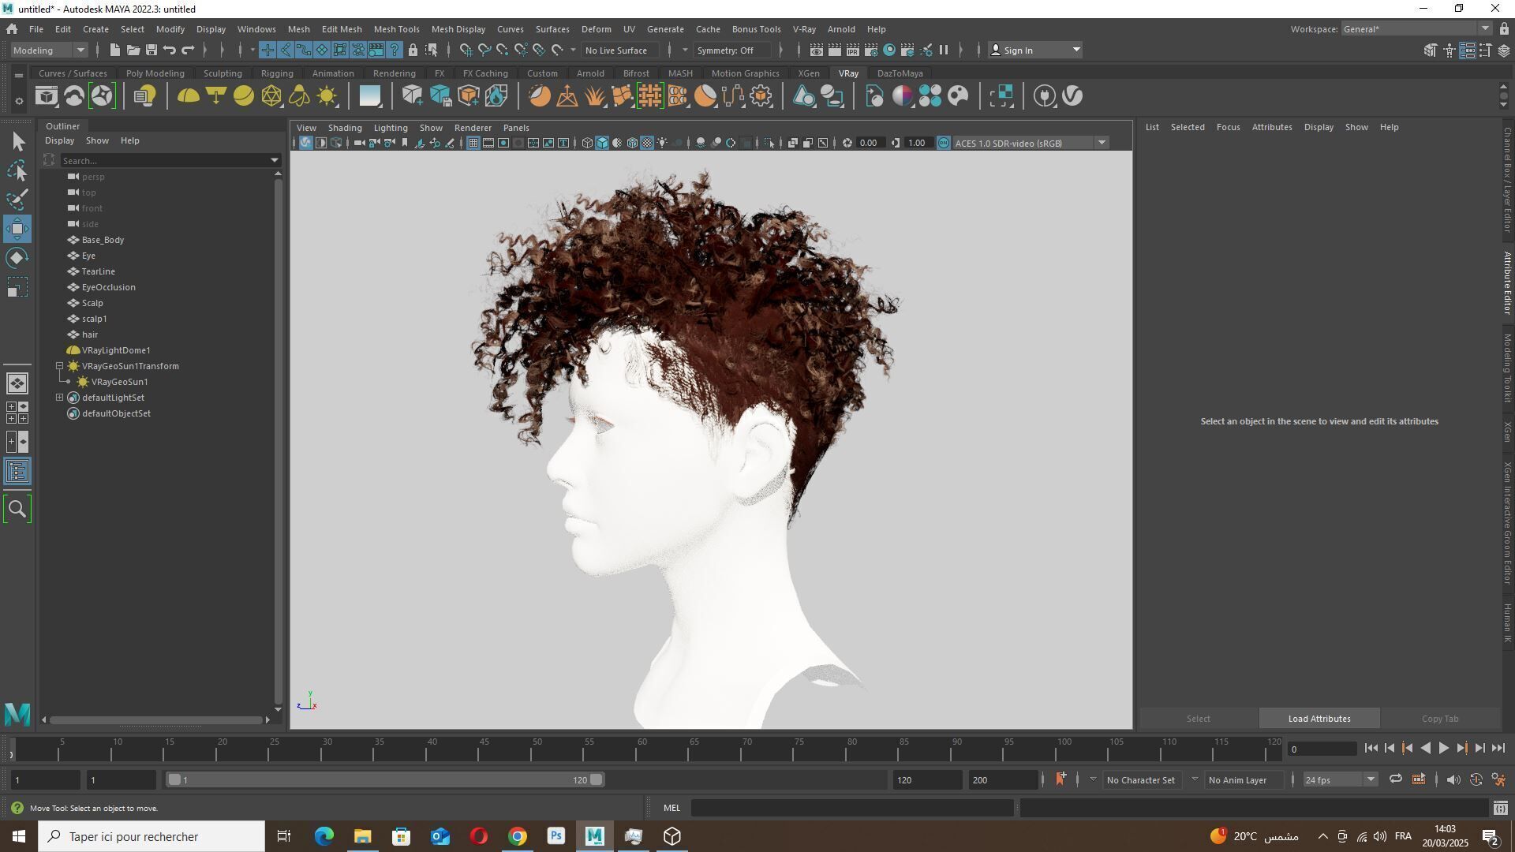Click the Load Attributes button
This screenshot has height=852, width=1515.
point(1319,719)
